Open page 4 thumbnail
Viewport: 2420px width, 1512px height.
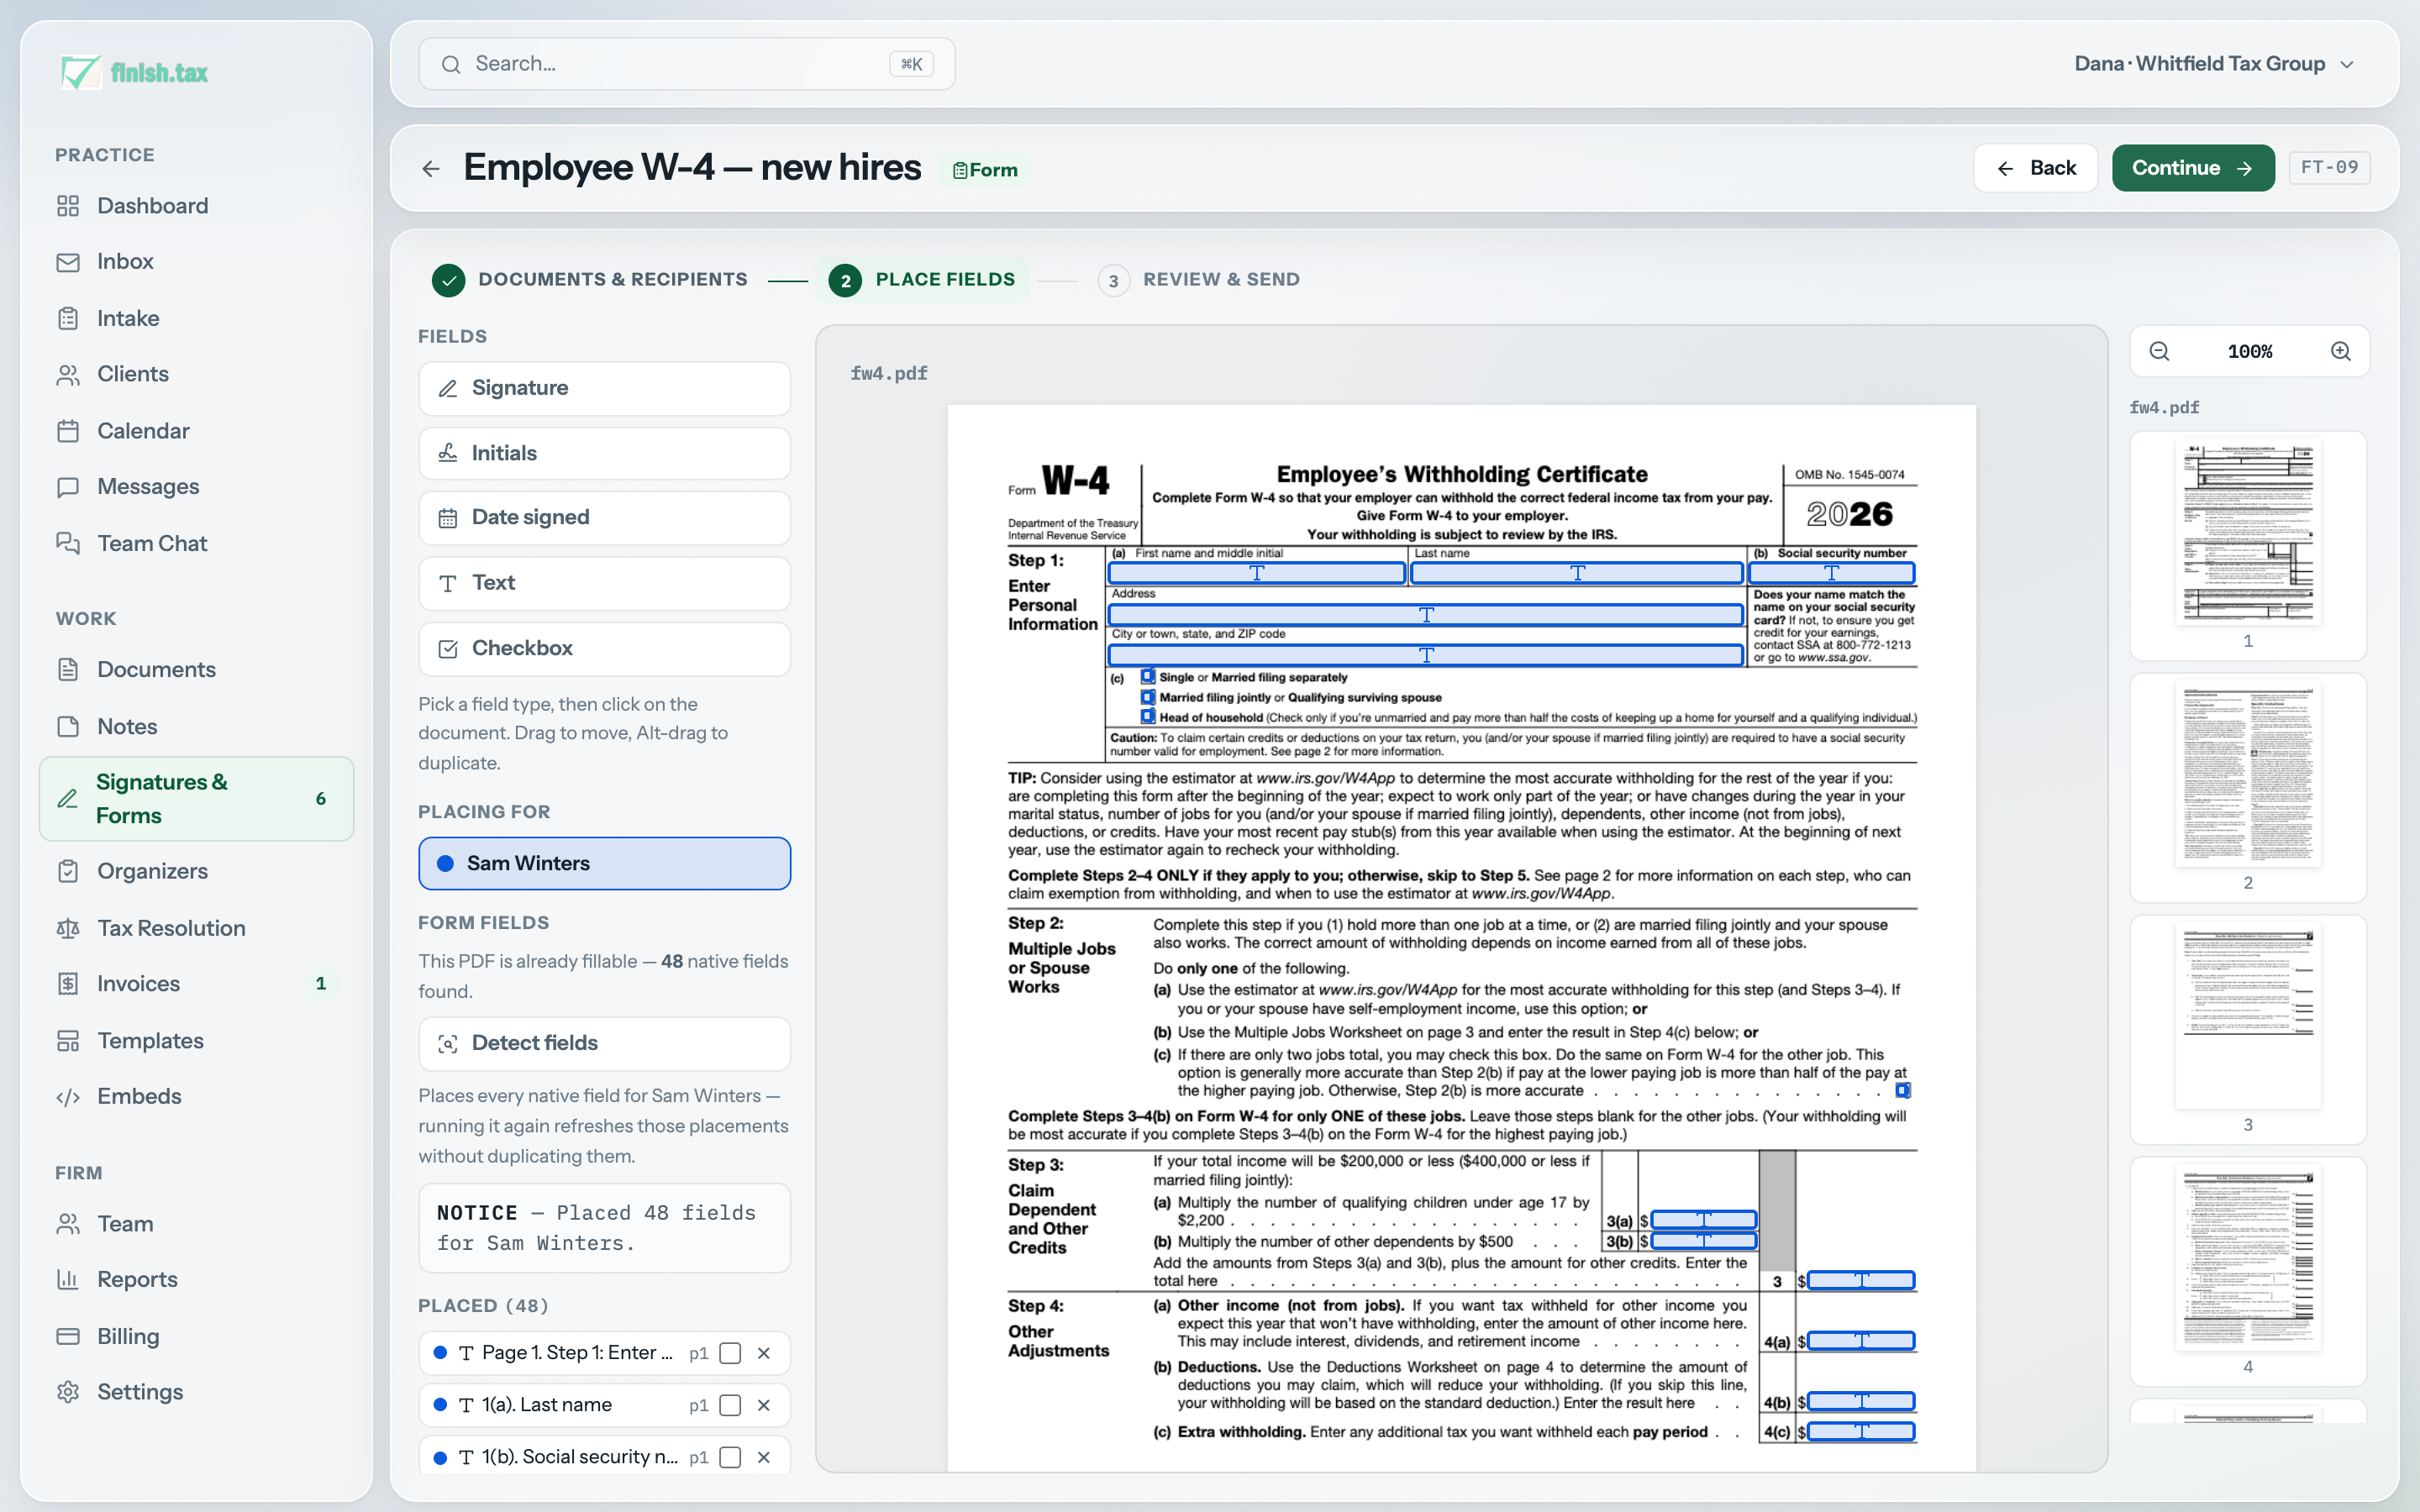(x=2248, y=1271)
